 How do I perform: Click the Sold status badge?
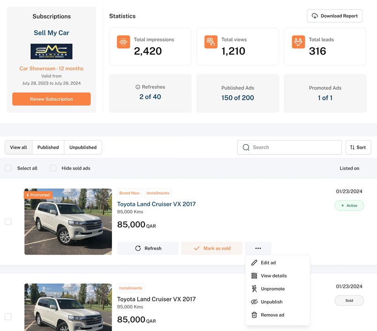[x=349, y=301]
